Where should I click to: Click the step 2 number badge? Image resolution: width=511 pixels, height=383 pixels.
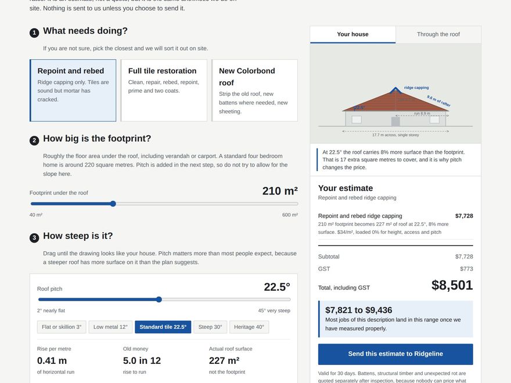(34, 140)
